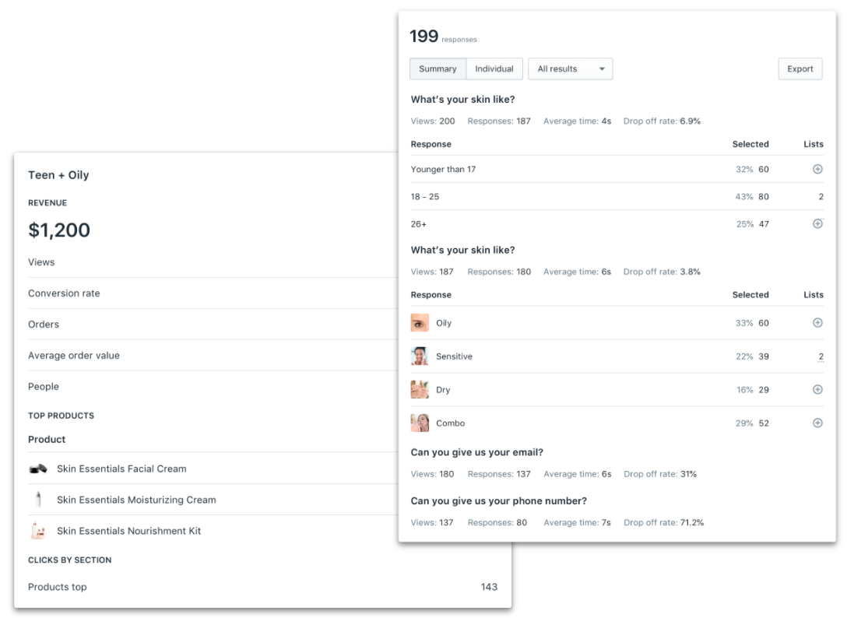Image resolution: width=847 pixels, height=618 pixels.
Task: Click Drop off rate 3.8% stat
Action: pyautogui.click(x=662, y=272)
